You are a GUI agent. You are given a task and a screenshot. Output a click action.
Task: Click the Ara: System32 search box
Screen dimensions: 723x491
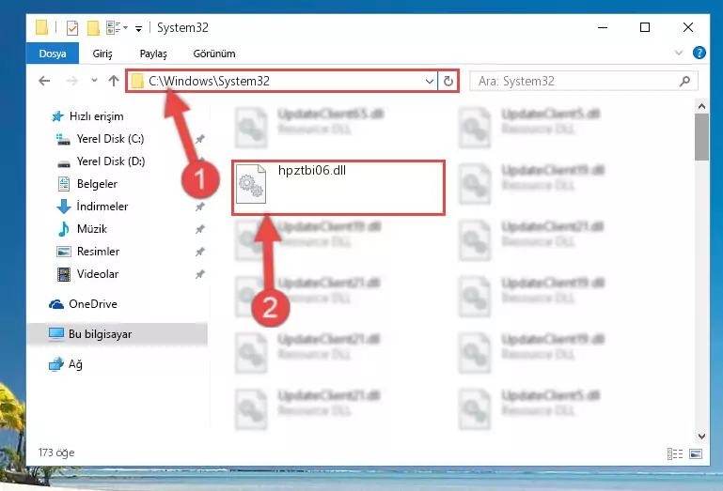[583, 82]
